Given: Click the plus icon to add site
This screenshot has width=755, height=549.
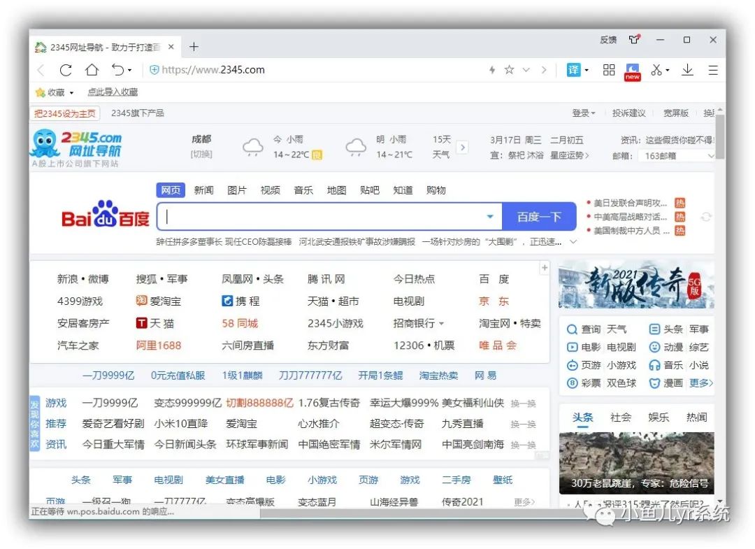Looking at the screenshot, I should (x=545, y=268).
